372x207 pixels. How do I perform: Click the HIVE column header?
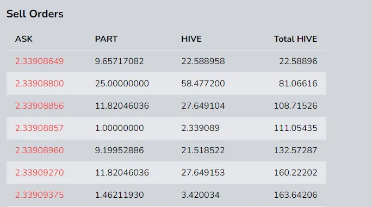pyautogui.click(x=191, y=39)
